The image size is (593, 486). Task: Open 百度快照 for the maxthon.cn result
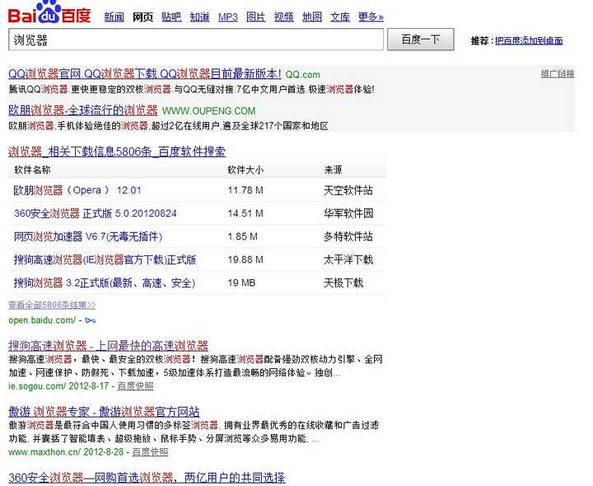click(x=150, y=452)
